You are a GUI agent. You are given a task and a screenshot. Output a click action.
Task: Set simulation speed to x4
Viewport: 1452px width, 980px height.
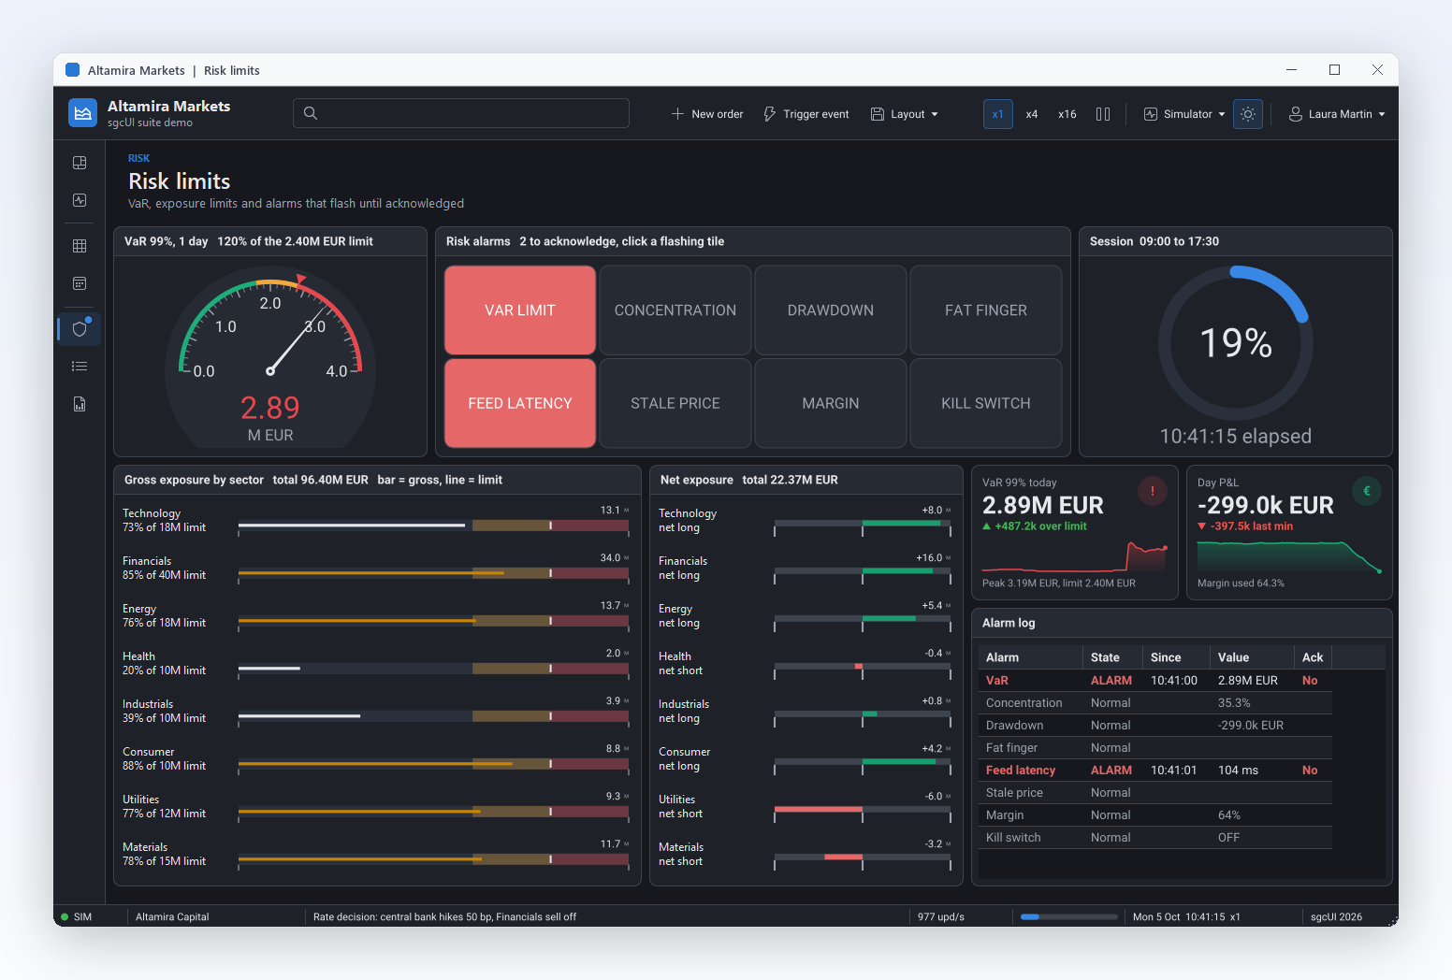[x=1032, y=114]
